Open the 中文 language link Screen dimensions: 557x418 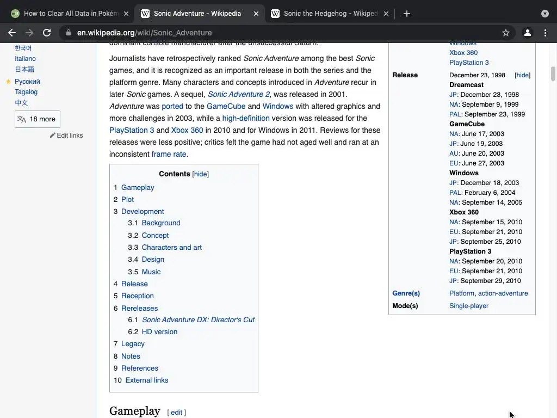pyautogui.click(x=21, y=103)
